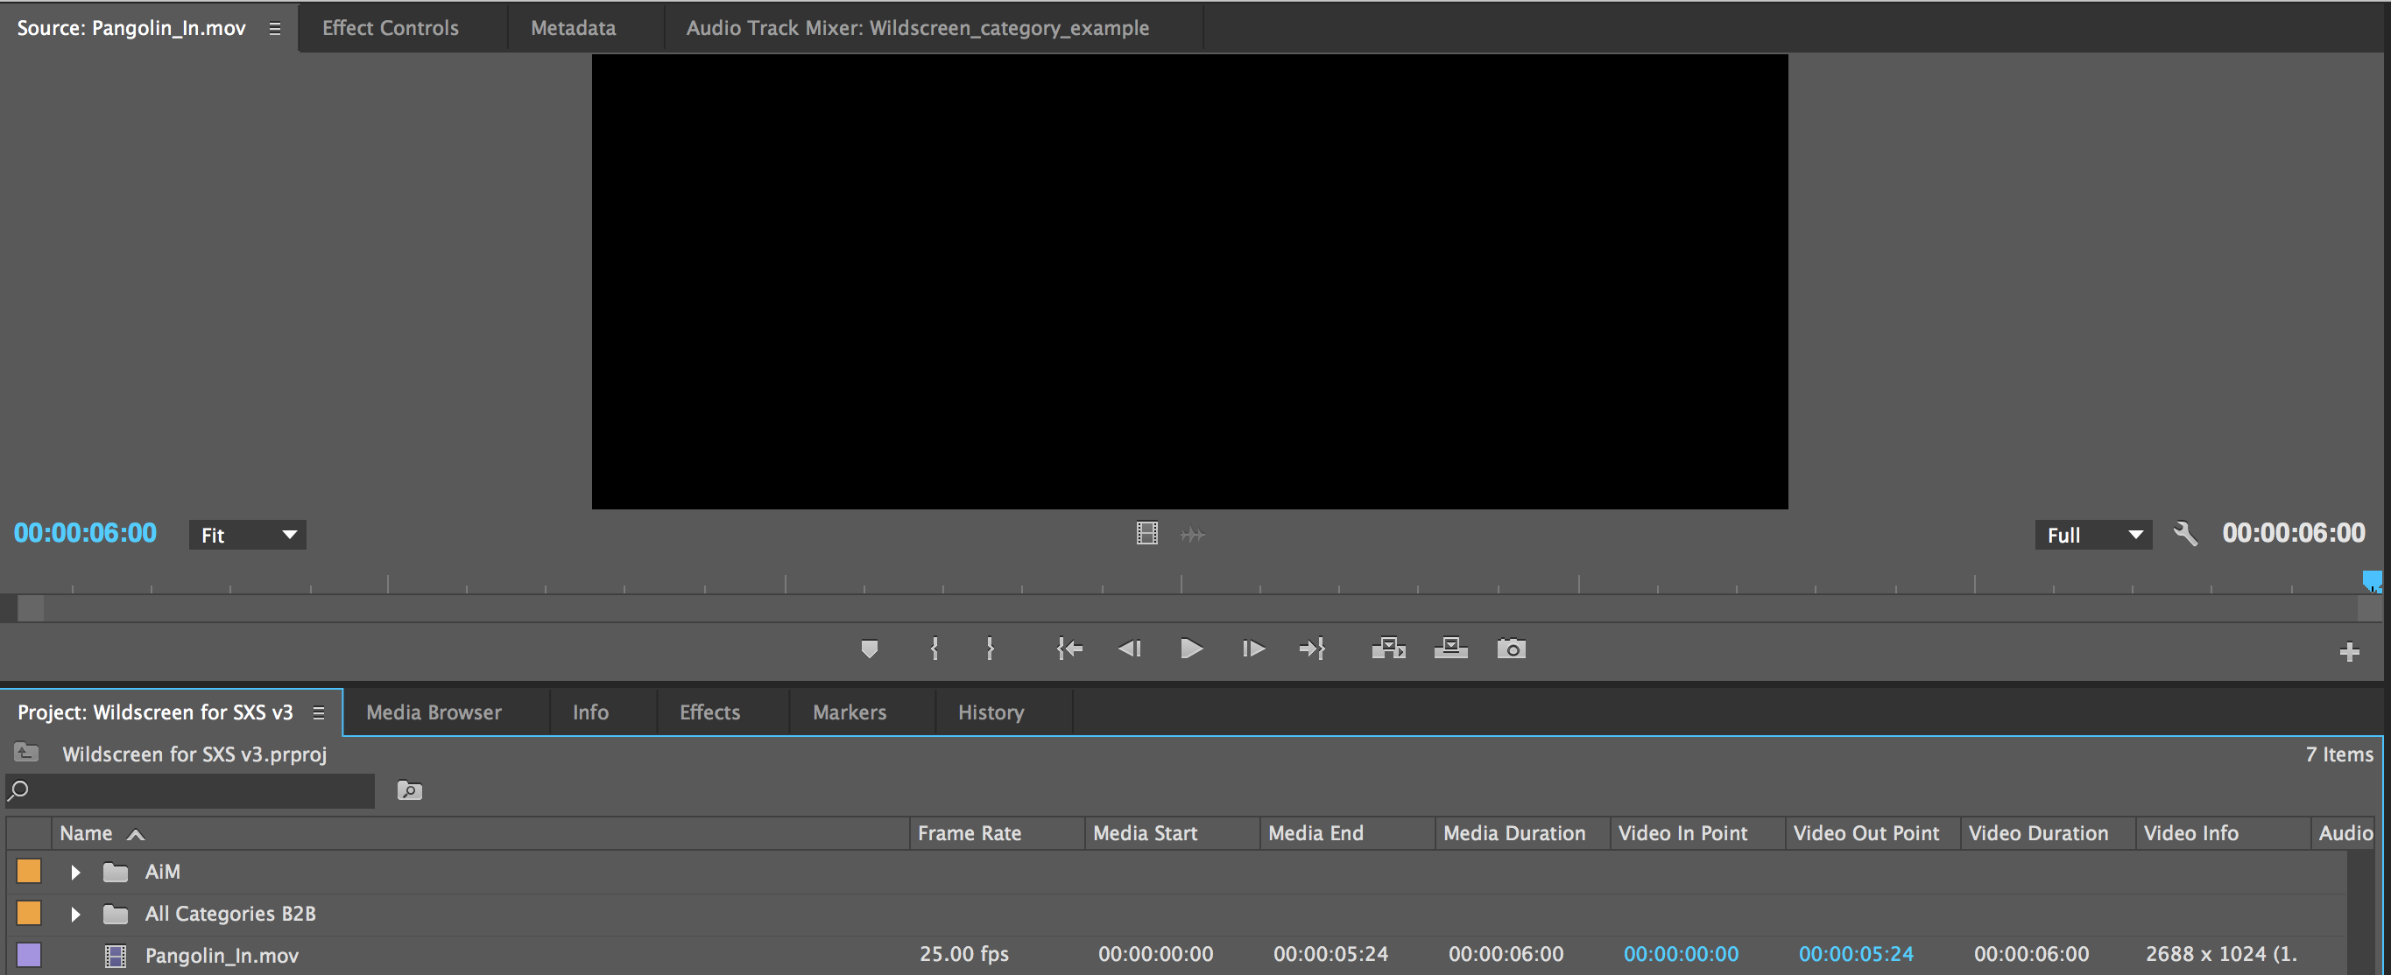Select the Pangolin_In.mov clip name

pos(222,956)
